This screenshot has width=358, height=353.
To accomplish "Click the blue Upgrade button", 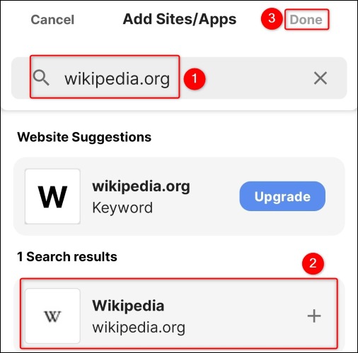I will click(x=282, y=196).
